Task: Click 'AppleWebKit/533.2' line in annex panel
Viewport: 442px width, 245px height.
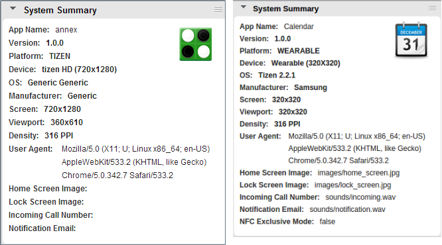Action: pyautogui.click(x=134, y=162)
